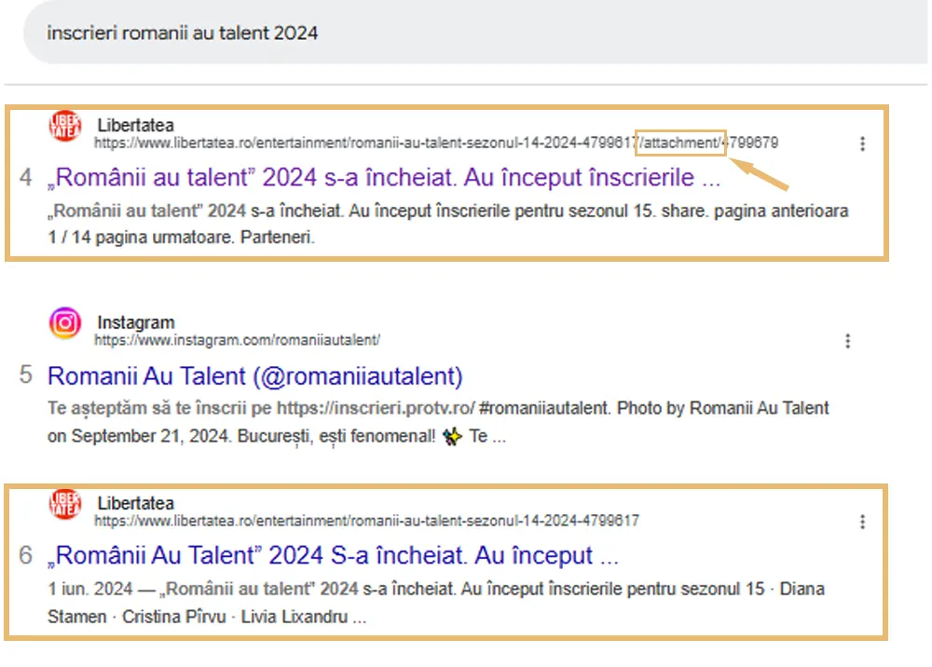932x667 pixels.
Task: Open the three-dot menu for result 6
Action: [862, 522]
